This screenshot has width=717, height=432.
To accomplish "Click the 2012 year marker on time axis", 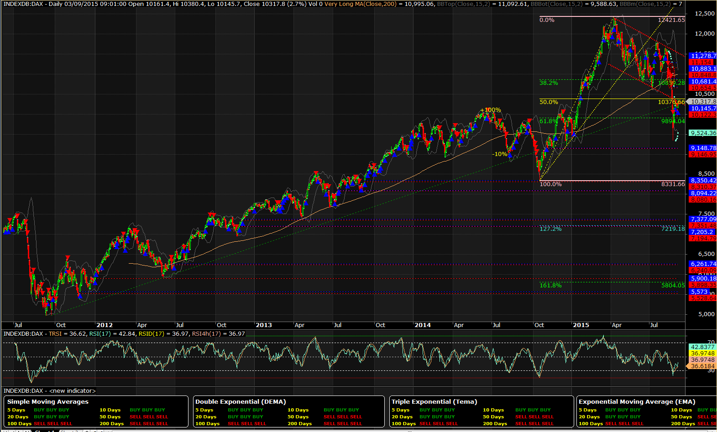I will (105, 325).
